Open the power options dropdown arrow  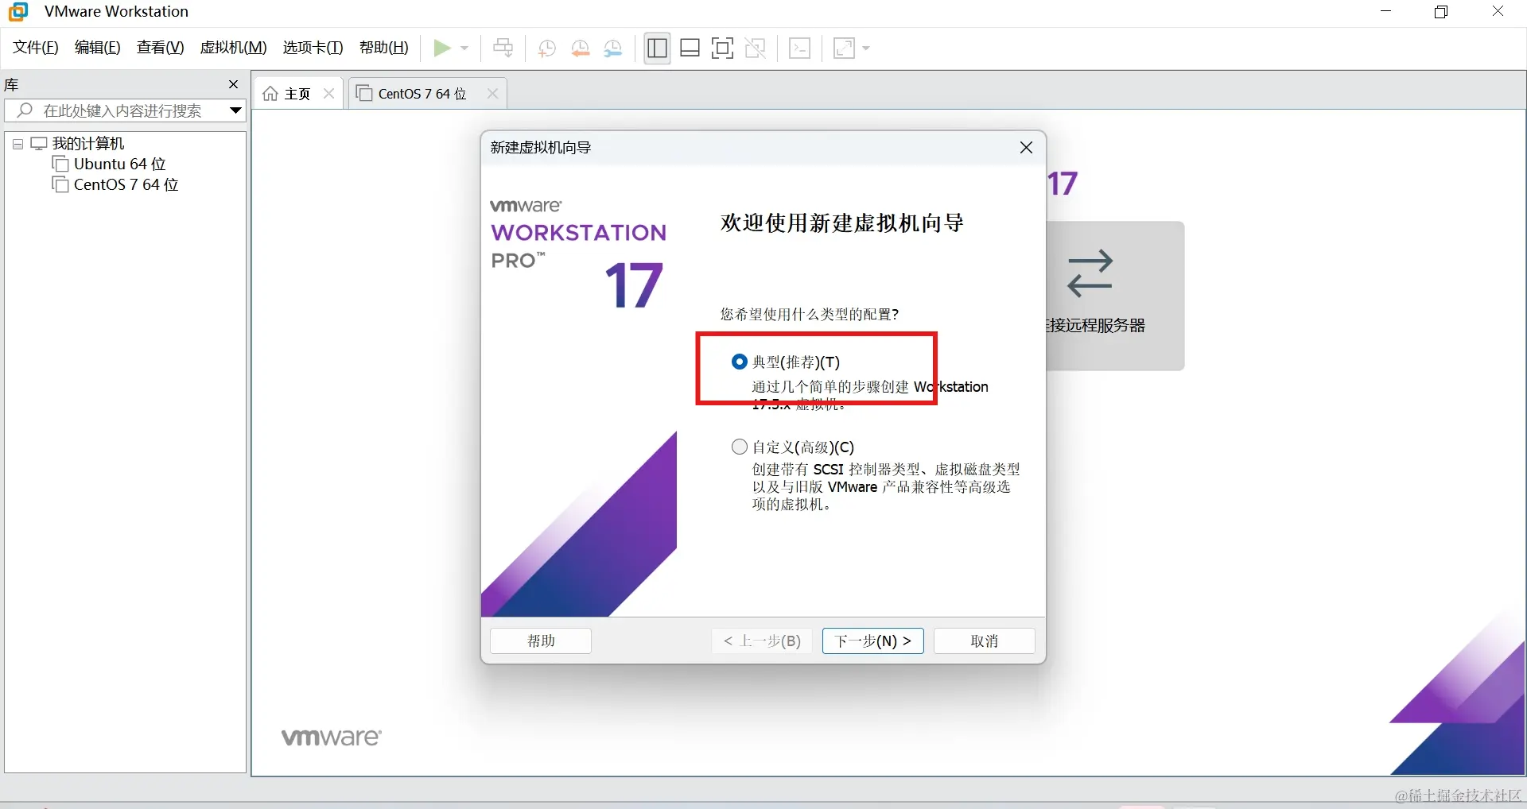[x=464, y=48]
